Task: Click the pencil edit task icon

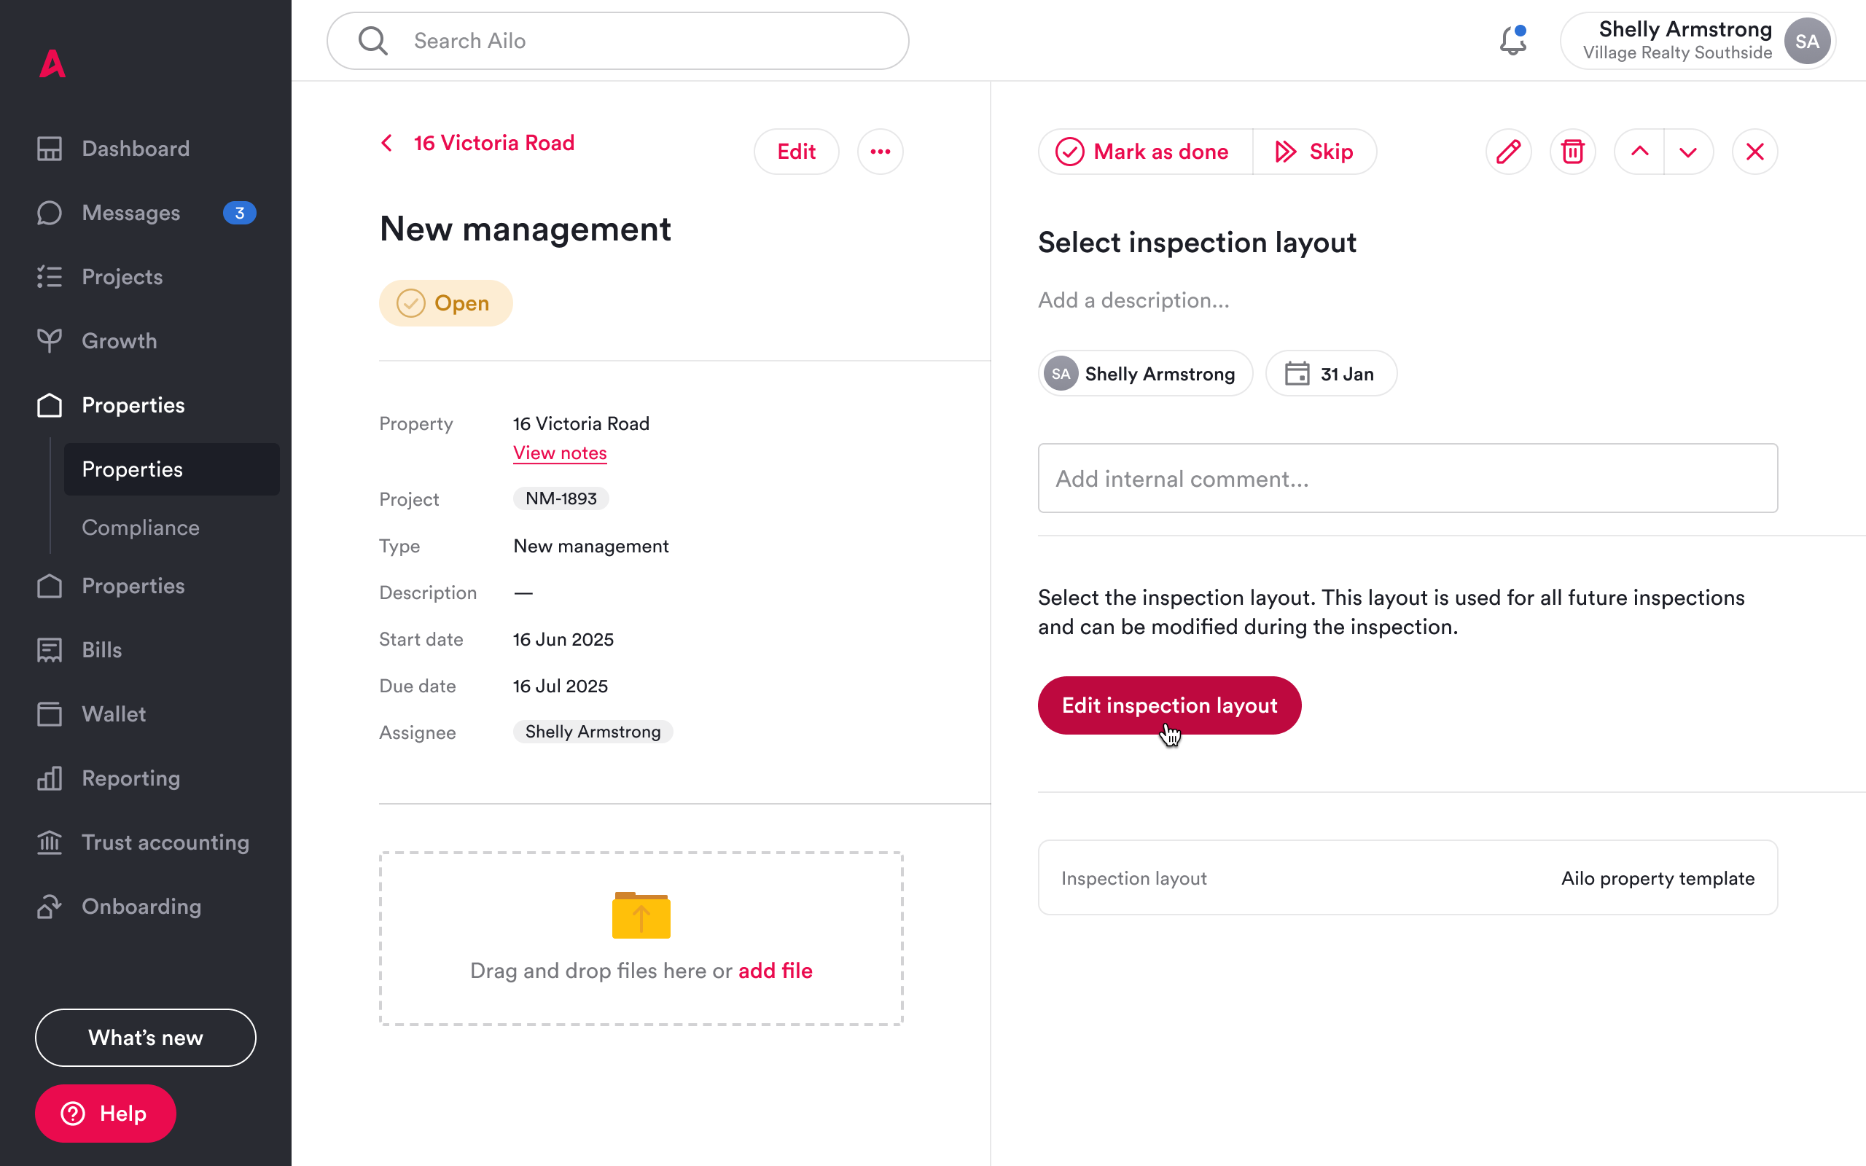Action: click(x=1508, y=152)
